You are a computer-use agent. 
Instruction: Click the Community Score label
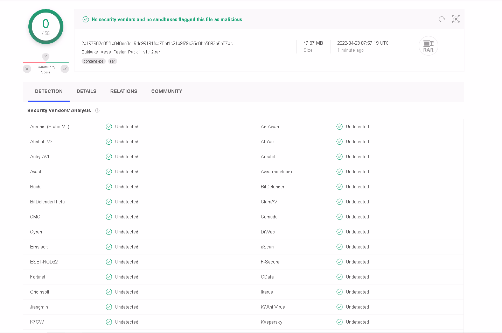[46, 70]
